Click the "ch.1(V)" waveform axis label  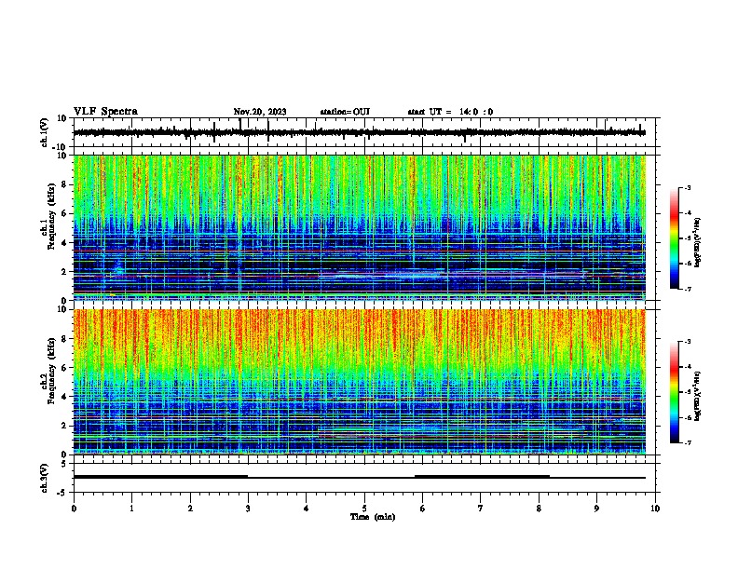[x=45, y=132]
